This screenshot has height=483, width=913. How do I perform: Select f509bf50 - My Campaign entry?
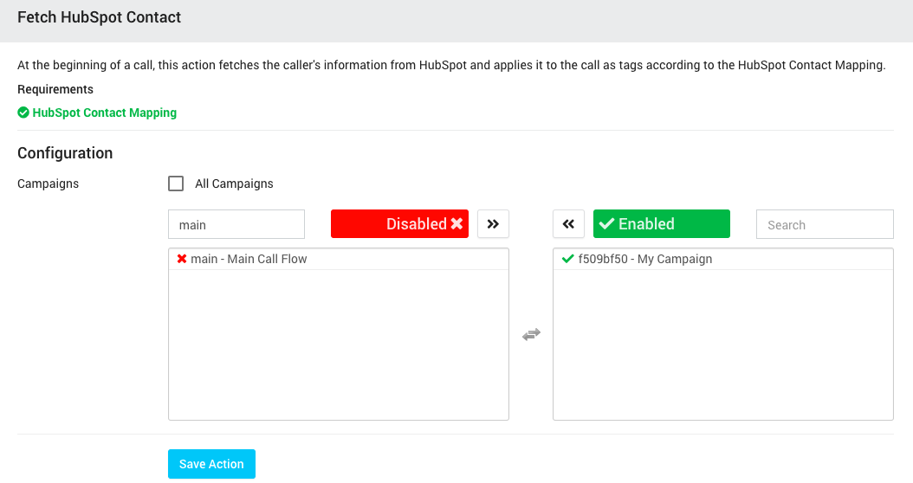[x=644, y=259]
